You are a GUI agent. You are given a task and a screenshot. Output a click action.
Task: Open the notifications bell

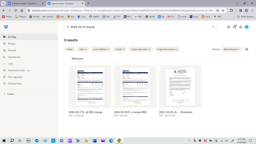click(x=241, y=27)
